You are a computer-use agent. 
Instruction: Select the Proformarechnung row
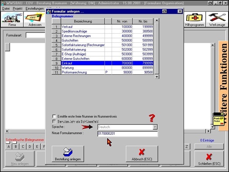point(103,72)
